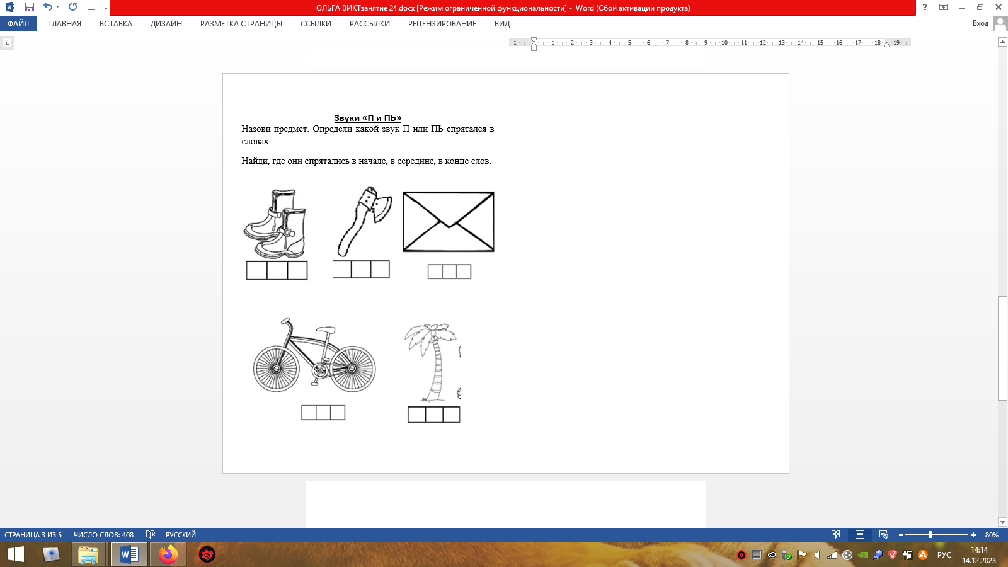Click the zoom slider handle

pyautogui.click(x=931, y=535)
